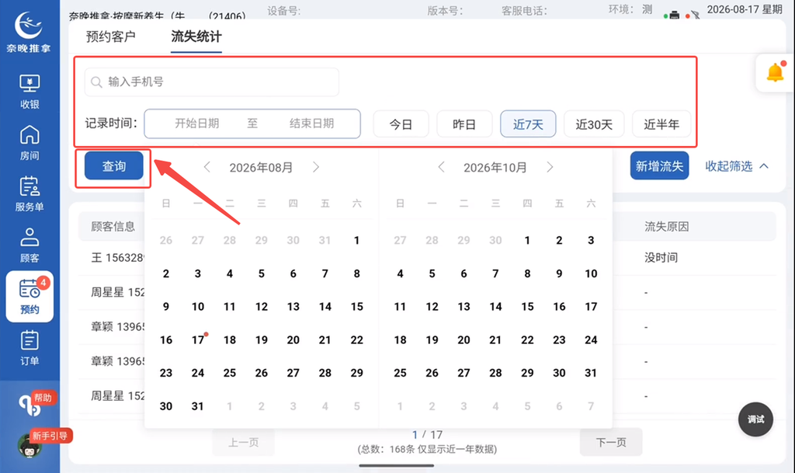Click the 新增流失 button
795x473 pixels.
coord(659,165)
